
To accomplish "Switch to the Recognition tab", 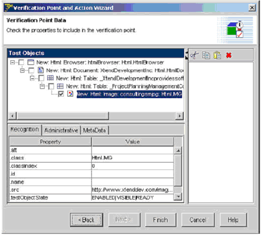I will [x=24, y=129].
